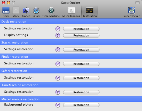Click the TimeMachine restoration section header
This screenshot has height=111, width=142.
(x=71, y=85)
